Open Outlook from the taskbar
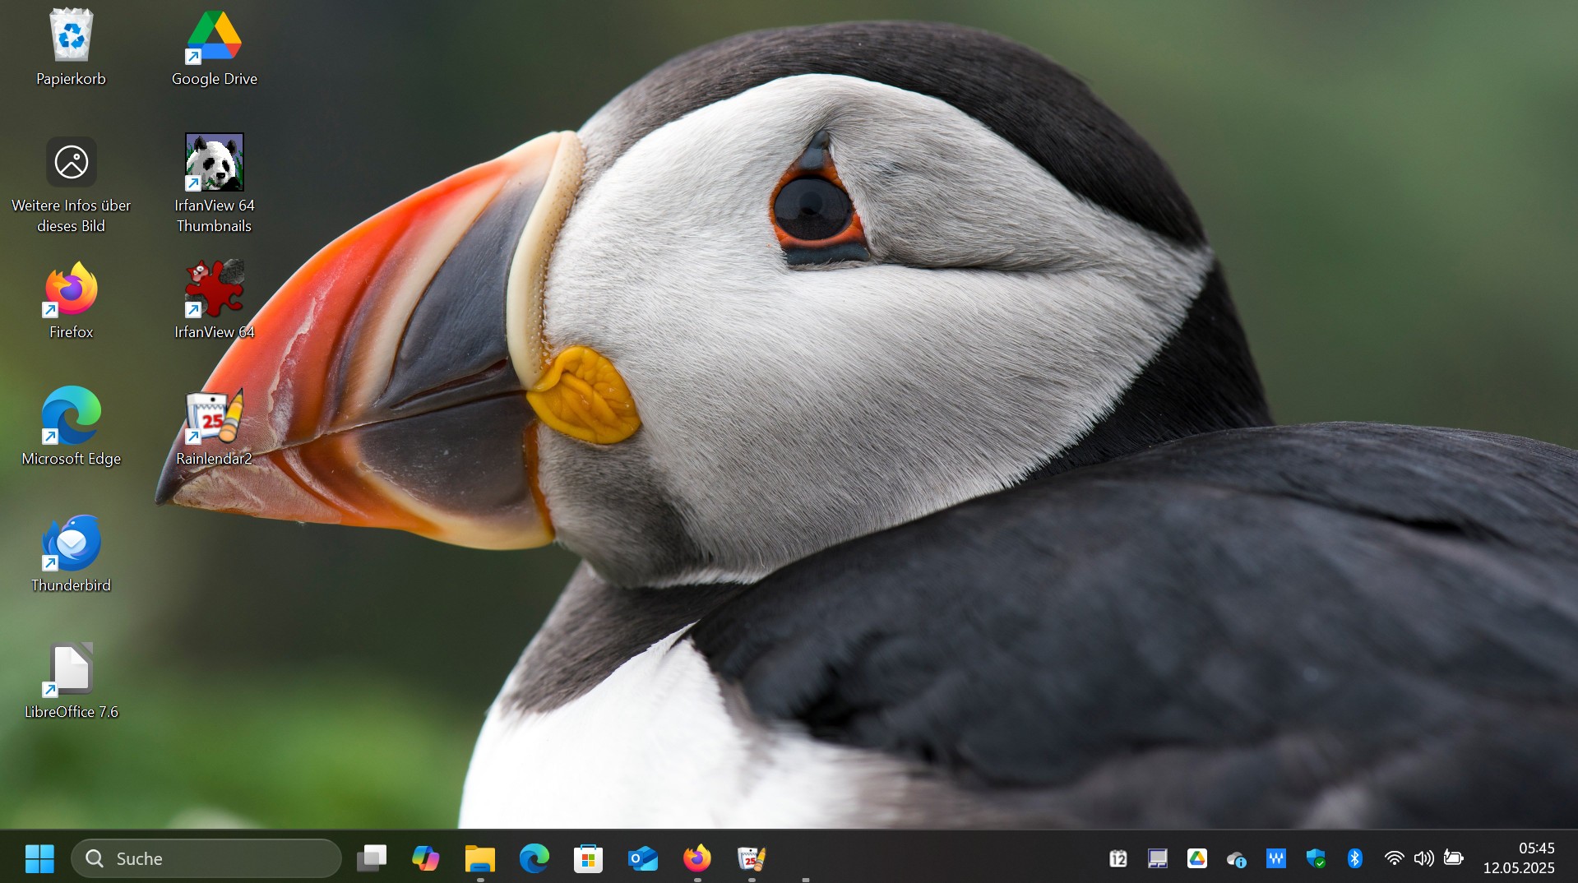The height and width of the screenshot is (883, 1578). point(642,858)
